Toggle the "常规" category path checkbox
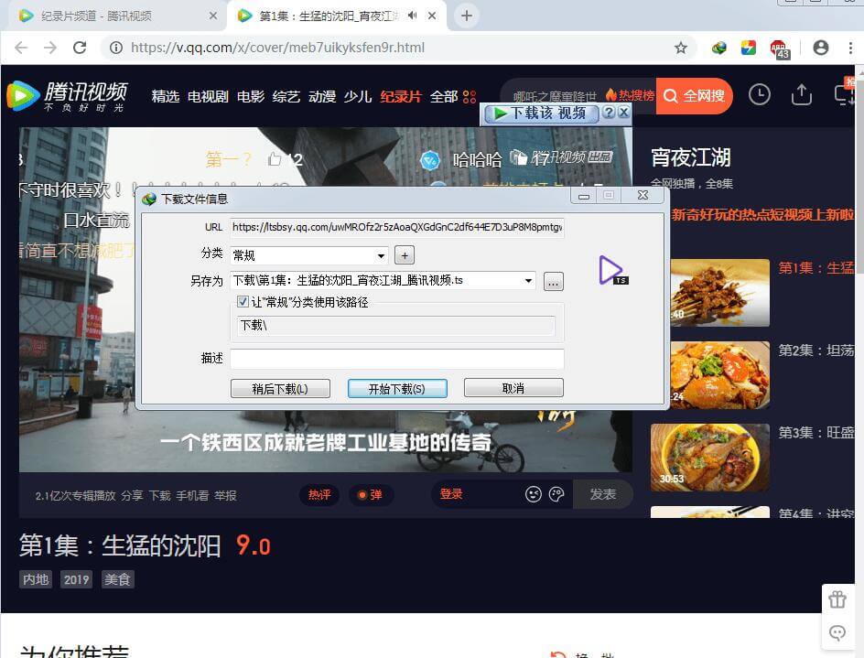Viewport: 864px width, 658px height. [x=243, y=302]
